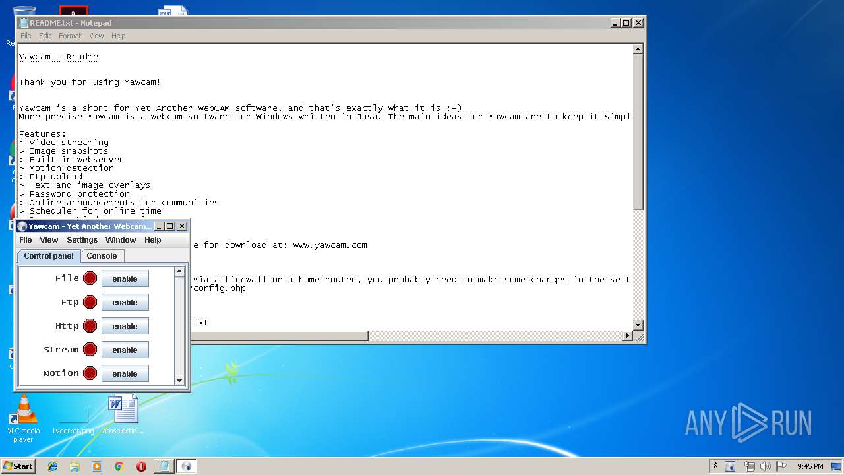Click Notepad horizontal scrollbar thumb
Viewport: 844px width, 475px height.
[x=280, y=336]
